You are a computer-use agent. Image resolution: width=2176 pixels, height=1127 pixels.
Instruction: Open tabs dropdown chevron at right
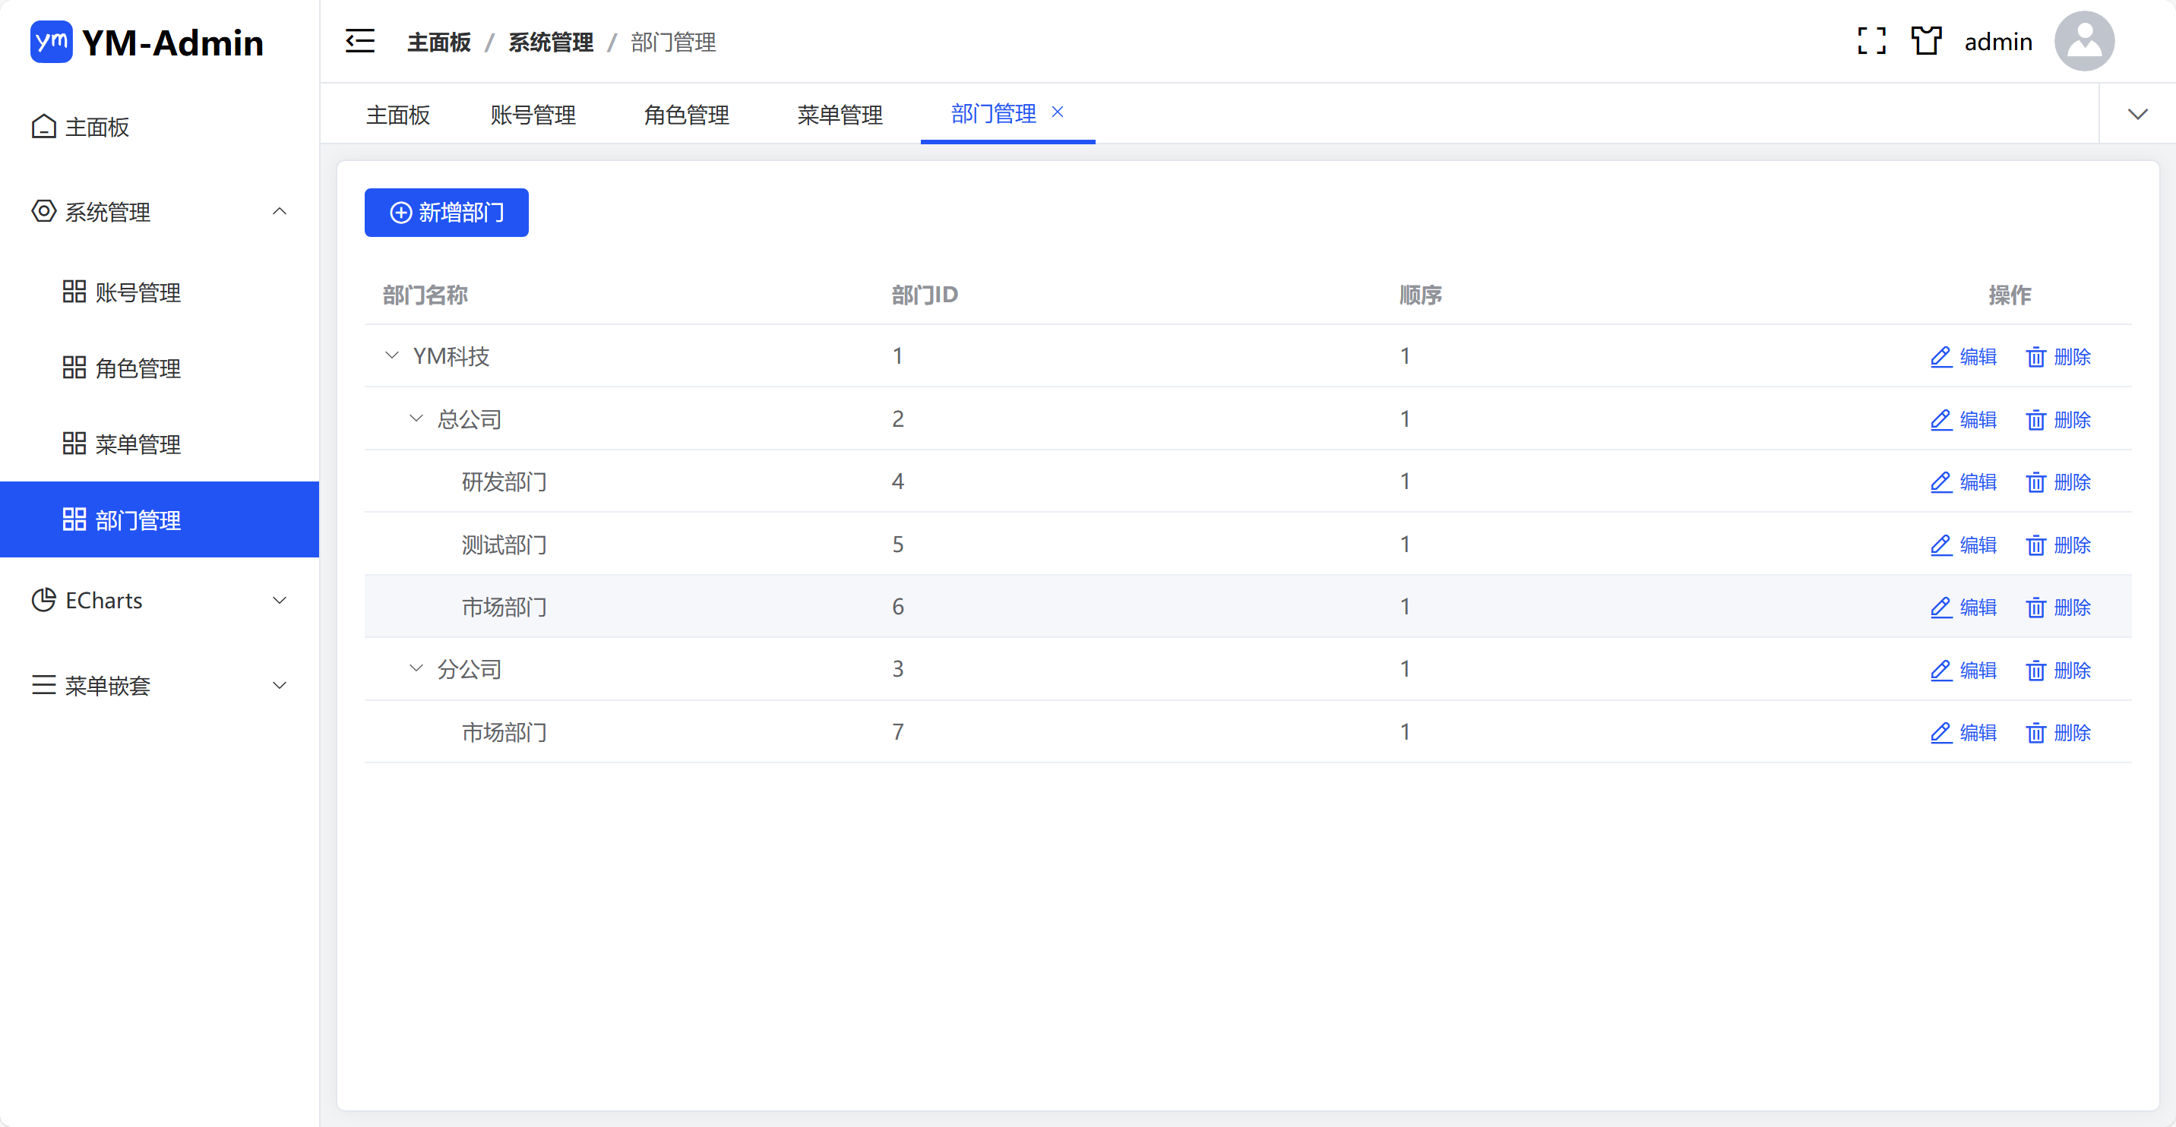[2137, 114]
